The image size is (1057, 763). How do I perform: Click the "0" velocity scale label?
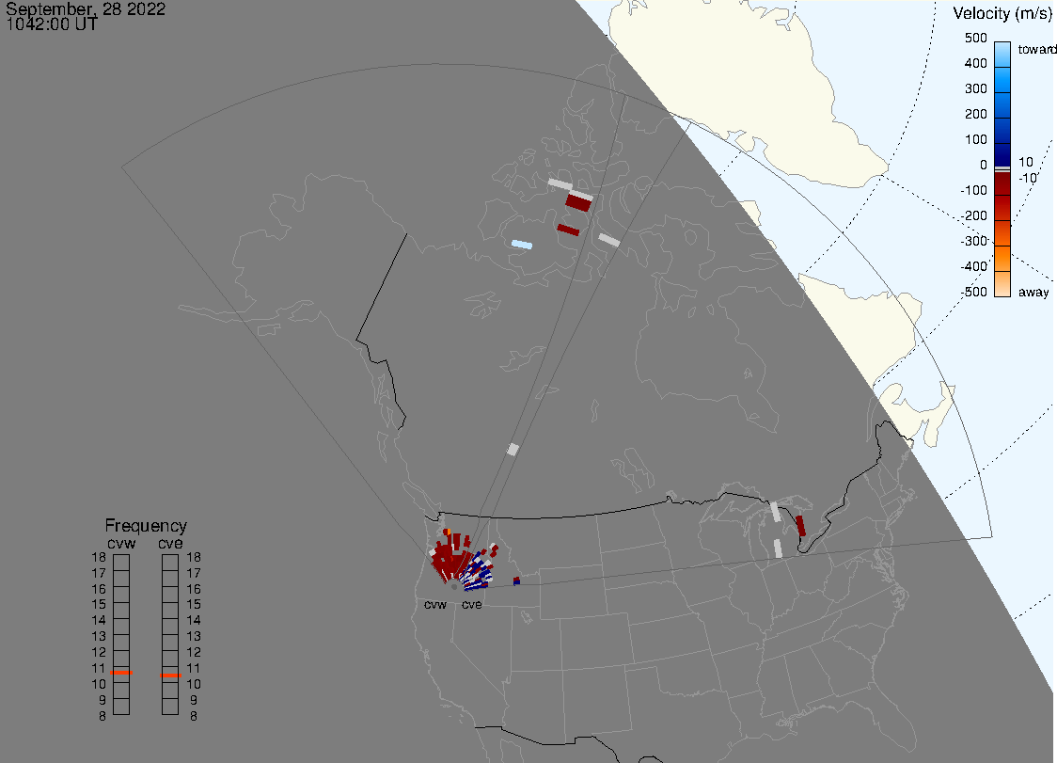pyautogui.click(x=984, y=166)
